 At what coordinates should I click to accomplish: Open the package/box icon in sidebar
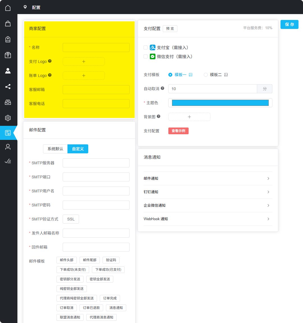(8, 55)
